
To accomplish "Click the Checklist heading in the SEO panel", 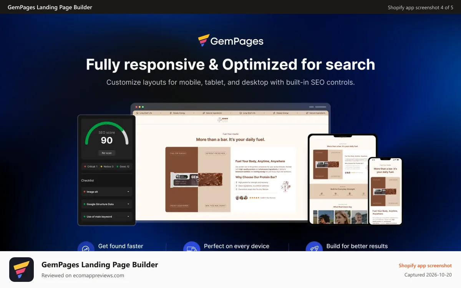I will click(x=87, y=180).
